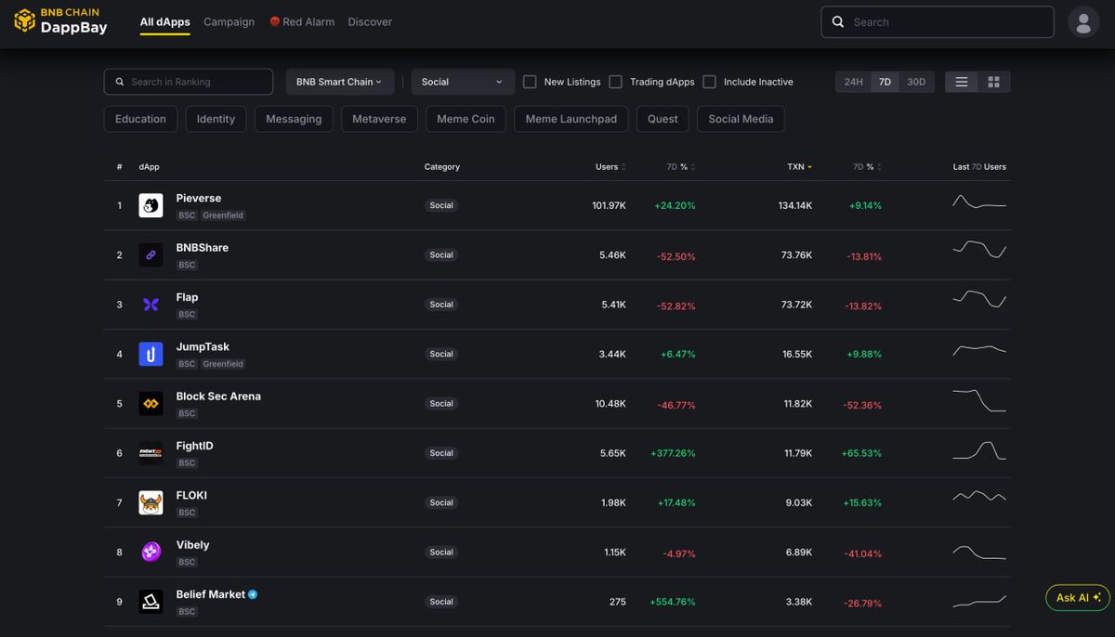Select the 7D time range
Screen dimensions: 1115x637
tap(885, 82)
